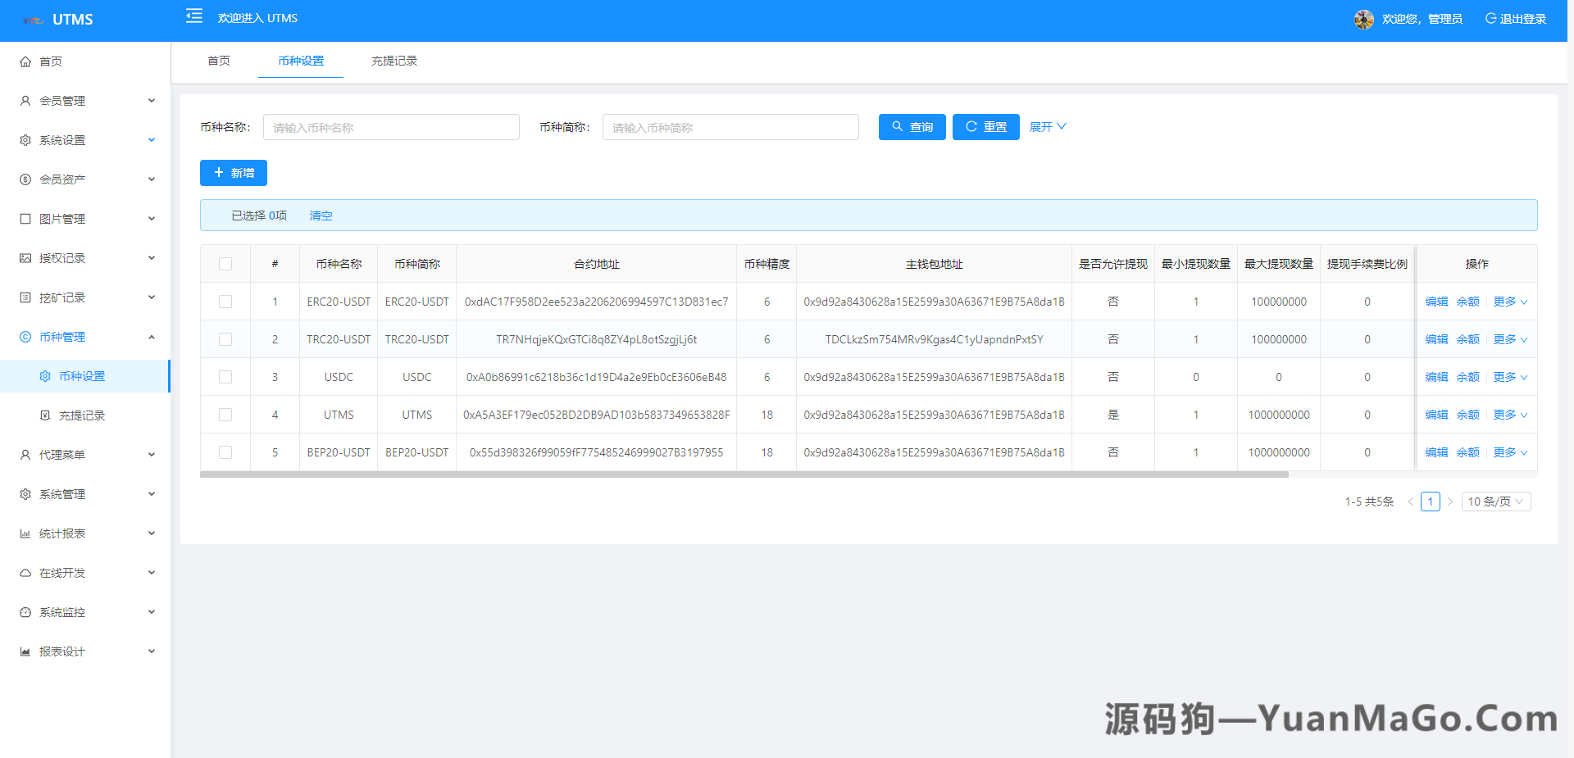Switch to the 充提记录 tab
This screenshot has height=758, width=1574.
tap(393, 61)
